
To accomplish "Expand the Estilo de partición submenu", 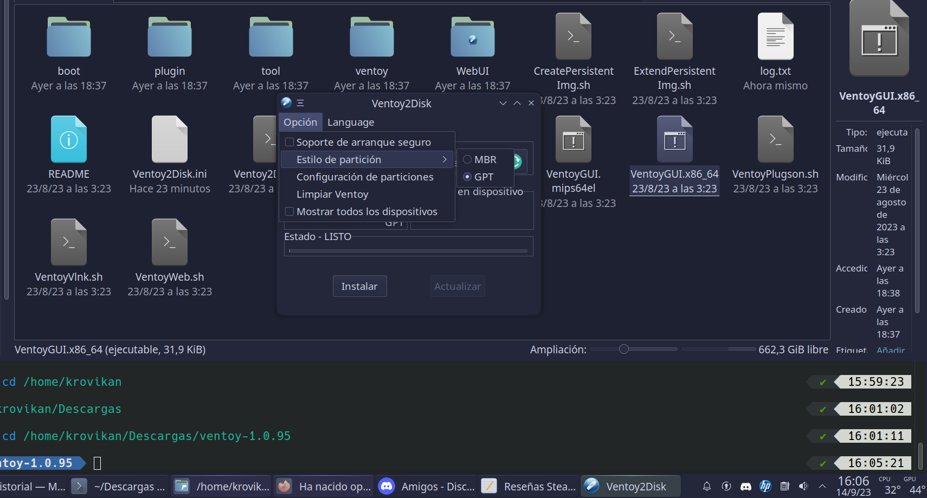I will [366, 159].
